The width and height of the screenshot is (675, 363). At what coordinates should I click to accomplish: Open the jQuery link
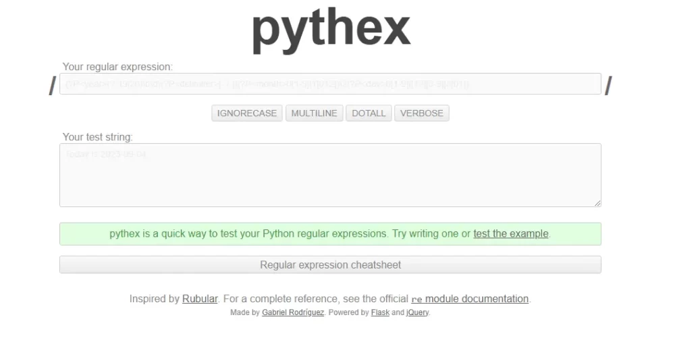click(x=417, y=312)
